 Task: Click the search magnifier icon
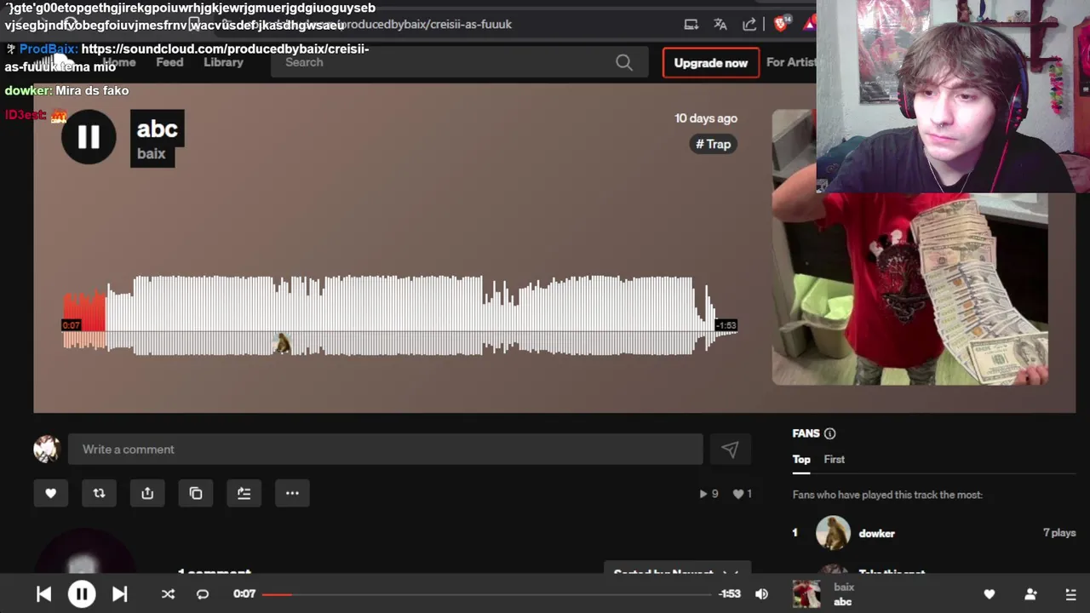coord(624,62)
